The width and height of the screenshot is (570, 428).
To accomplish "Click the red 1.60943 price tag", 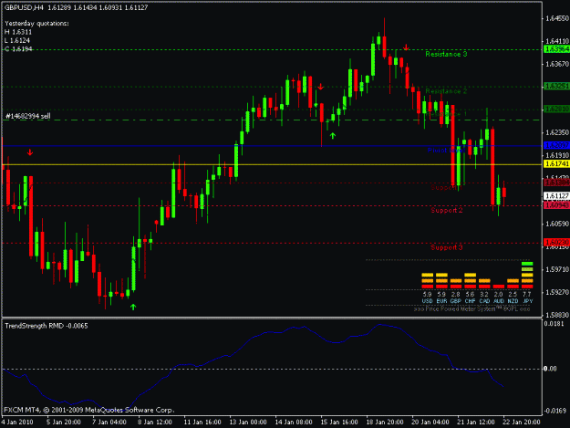I will click(556, 205).
